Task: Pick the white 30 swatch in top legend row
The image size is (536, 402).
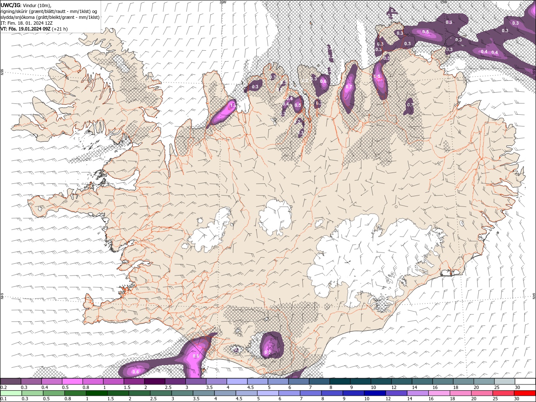Action: (x=525, y=381)
